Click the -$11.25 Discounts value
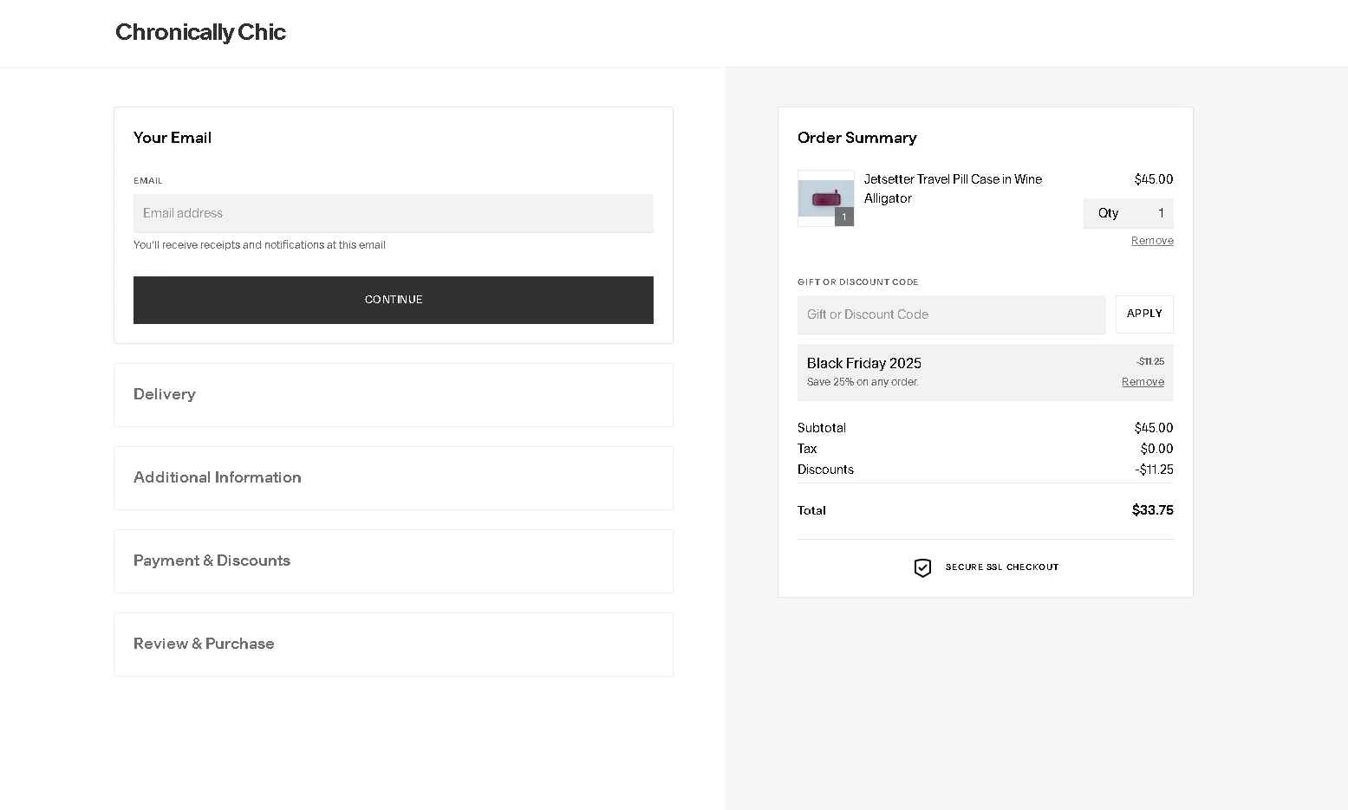 tap(1154, 470)
